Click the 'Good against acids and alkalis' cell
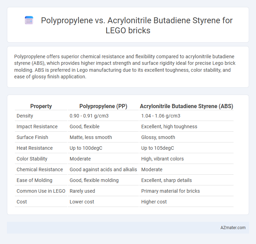 [x=103, y=169]
